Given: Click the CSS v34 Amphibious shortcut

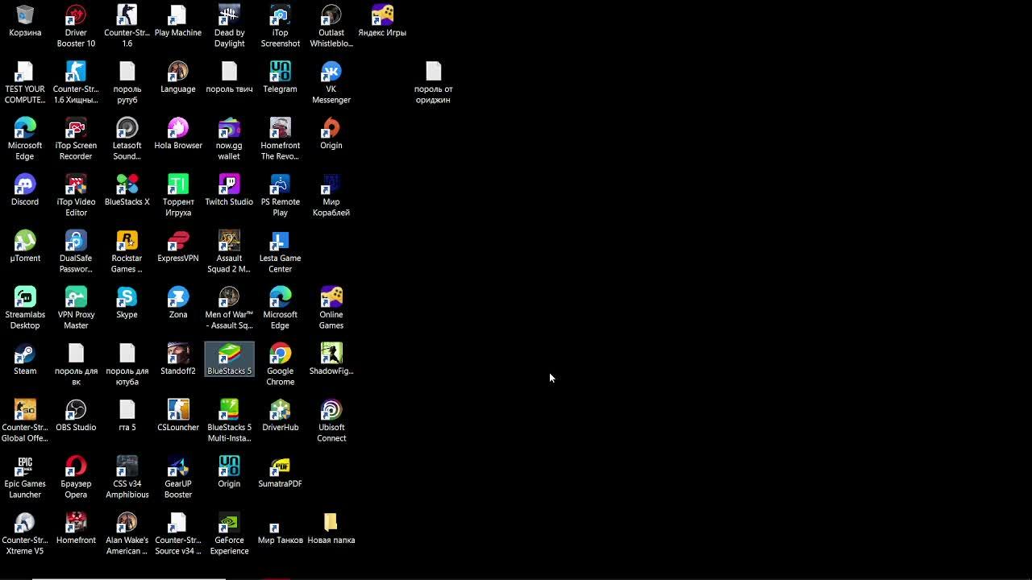Looking at the screenshot, I should [x=127, y=477].
